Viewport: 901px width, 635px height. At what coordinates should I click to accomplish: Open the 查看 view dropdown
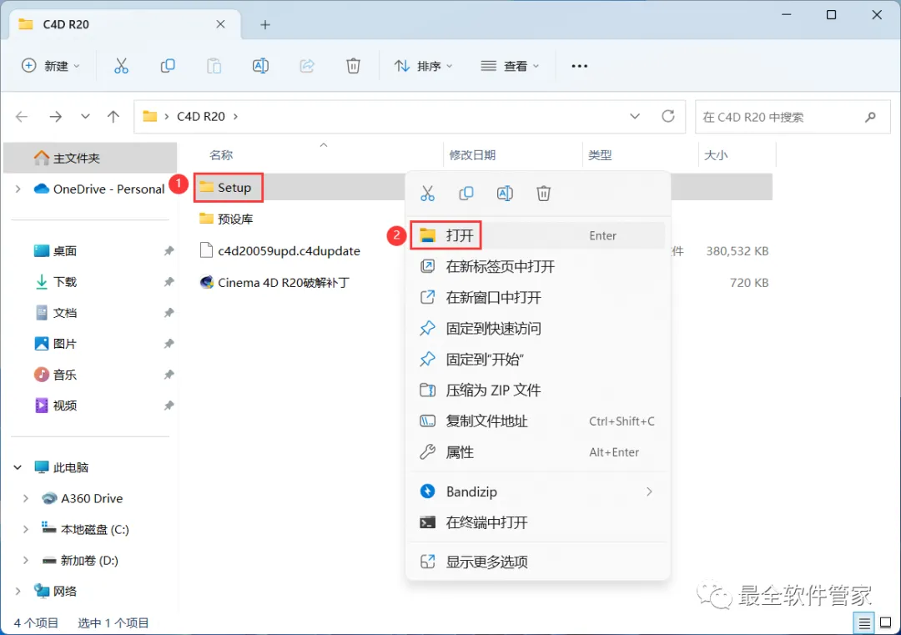[510, 66]
